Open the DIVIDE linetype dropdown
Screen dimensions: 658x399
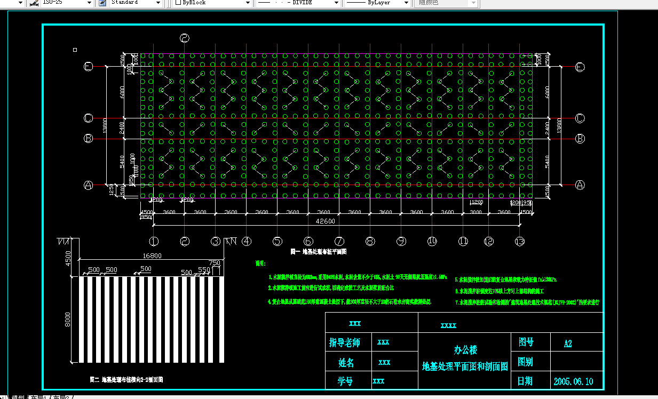point(336,3)
